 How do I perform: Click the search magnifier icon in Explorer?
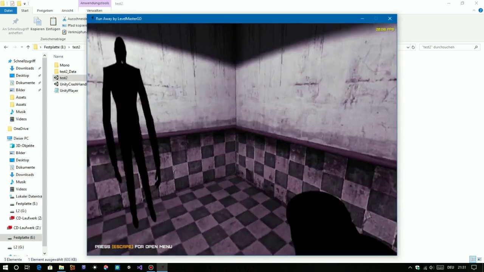pyautogui.click(x=476, y=47)
